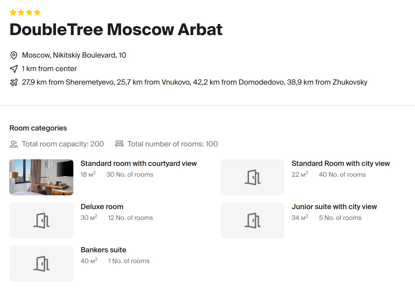The height and width of the screenshot is (291, 415).
Task: Select Junior suite with city view title
Action: coord(334,207)
